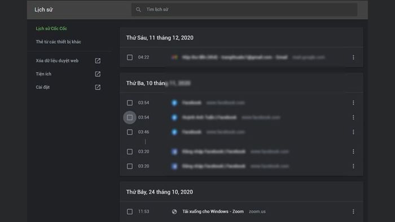The height and width of the screenshot is (222, 395).
Task: Click Thứ Bảy, 24 tháng 10, 2020 header
Action: [x=160, y=192]
